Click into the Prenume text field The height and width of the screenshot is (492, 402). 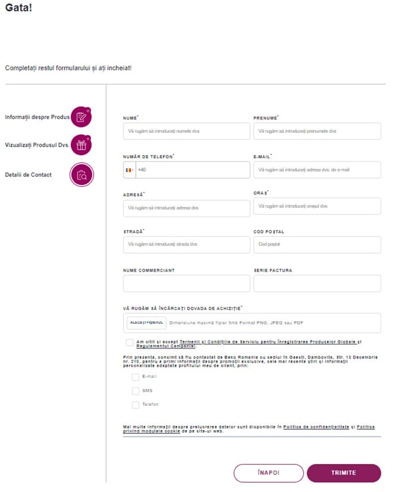pyautogui.click(x=317, y=132)
